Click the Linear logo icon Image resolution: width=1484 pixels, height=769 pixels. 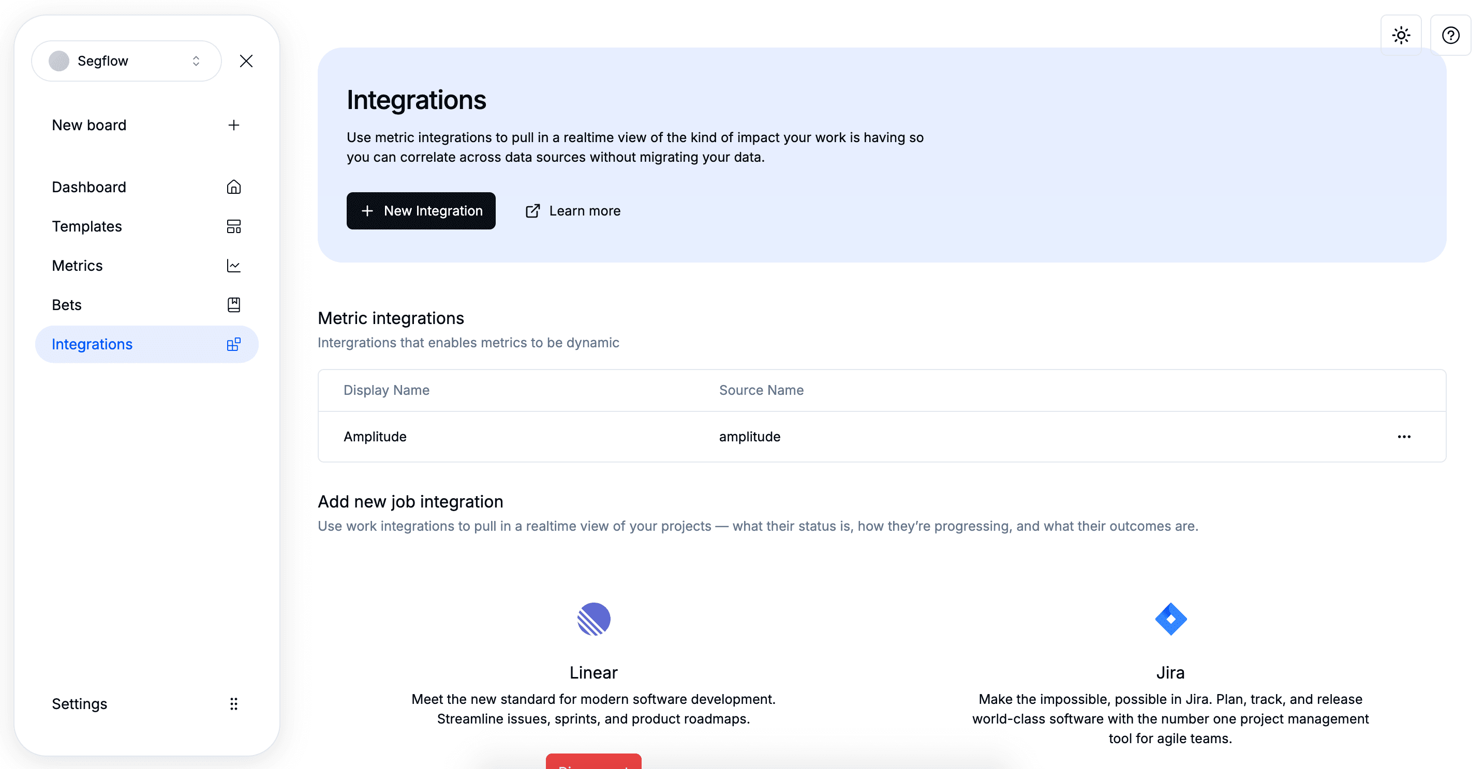pos(593,619)
